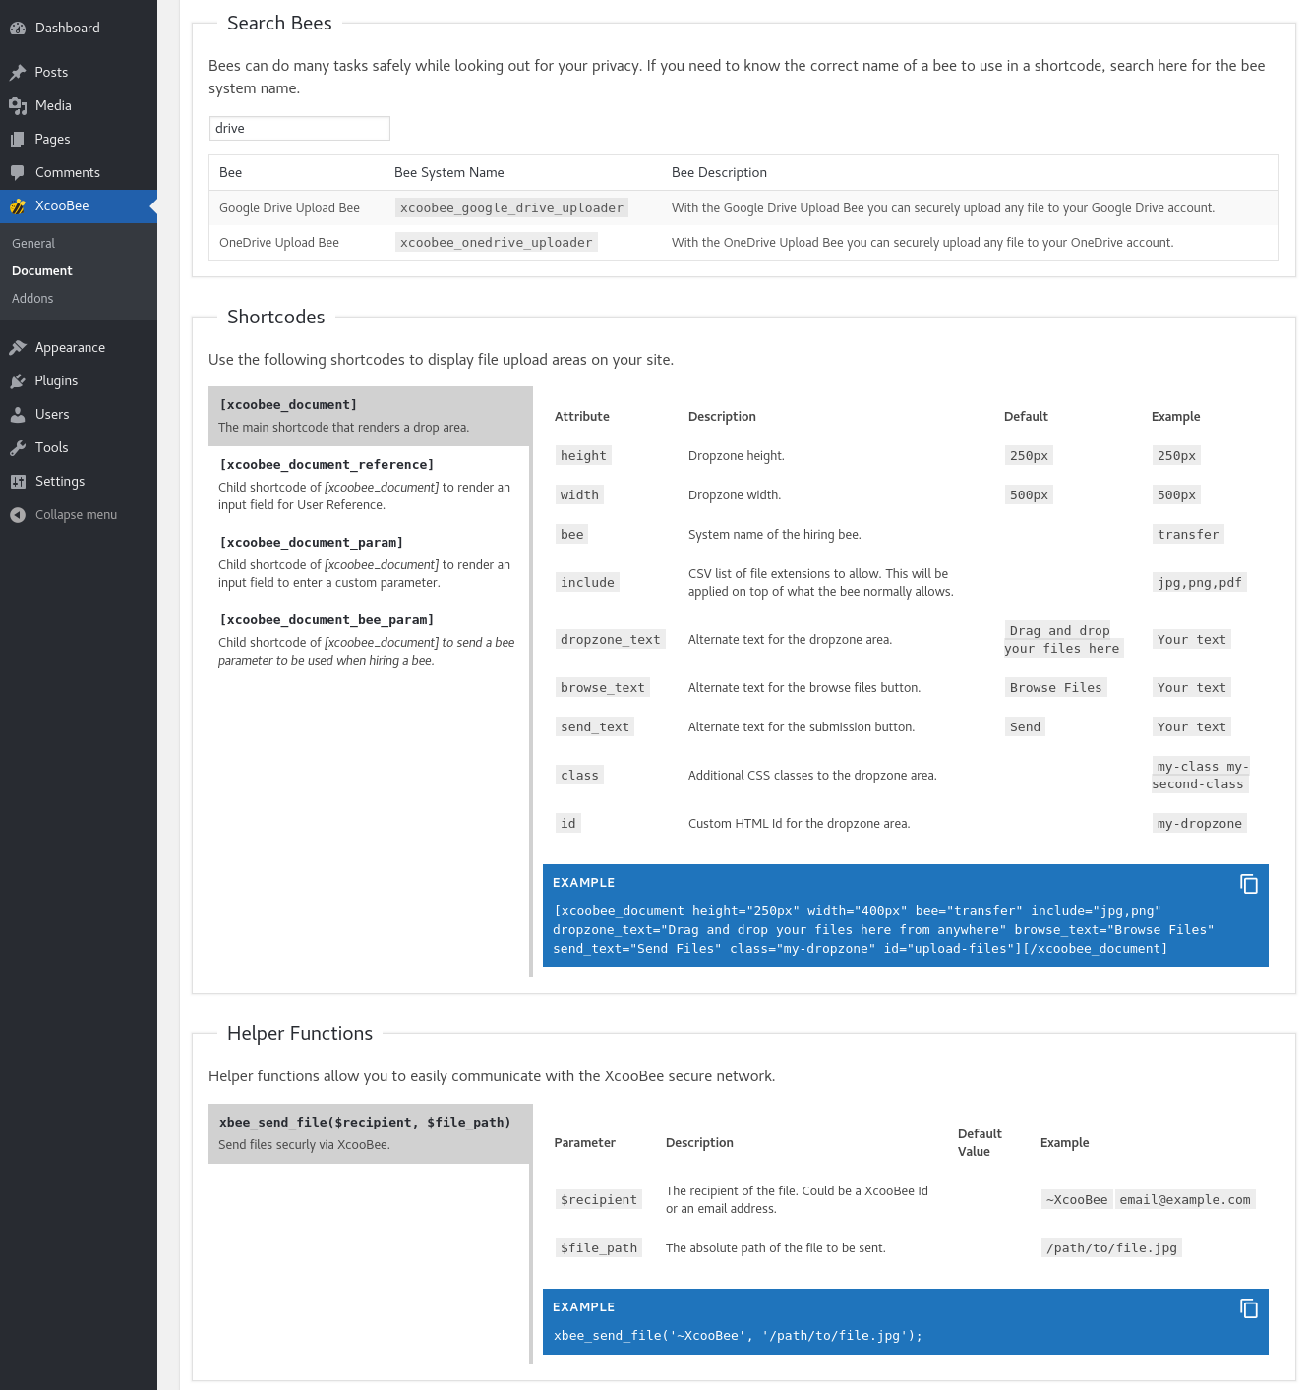Collapse the admin sidebar menu
This screenshot has height=1390, width=1308.
coord(79,514)
